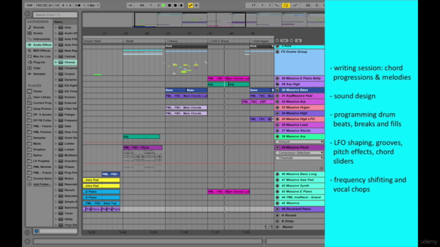440x247 pixels.
Task: Click the Set locator button
Action: 284,40
